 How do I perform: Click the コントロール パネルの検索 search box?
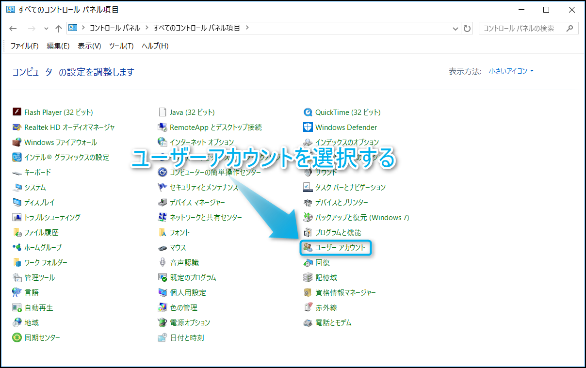tap(522, 28)
